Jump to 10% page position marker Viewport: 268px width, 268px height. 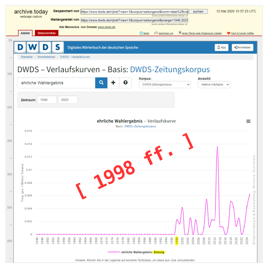point(9,74)
